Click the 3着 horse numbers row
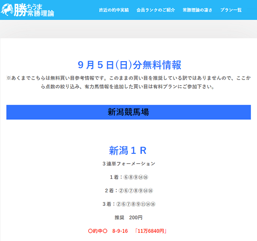 coord(129,204)
